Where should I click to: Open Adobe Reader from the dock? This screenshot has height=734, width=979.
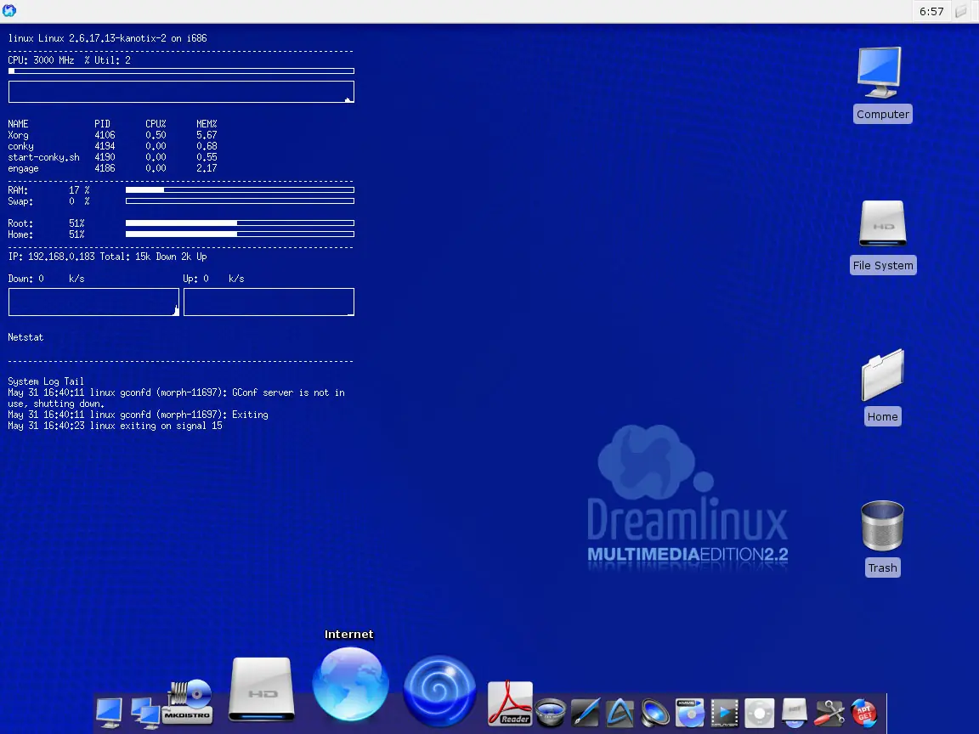pyautogui.click(x=510, y=703)
